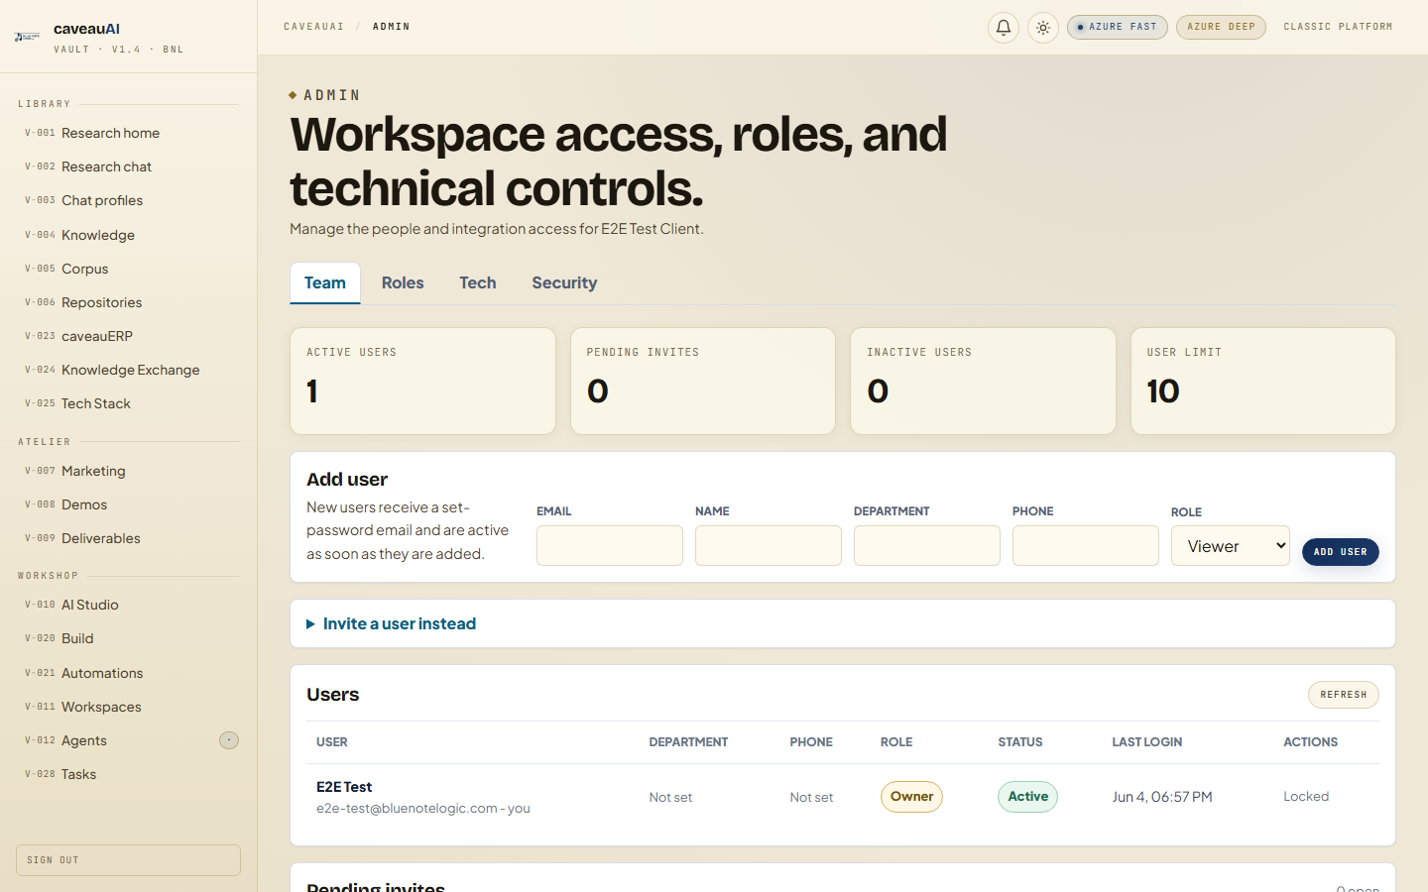The image size is (1428, 892).
Task: Click the caveauAI logo icon
Action: (28, 37)
